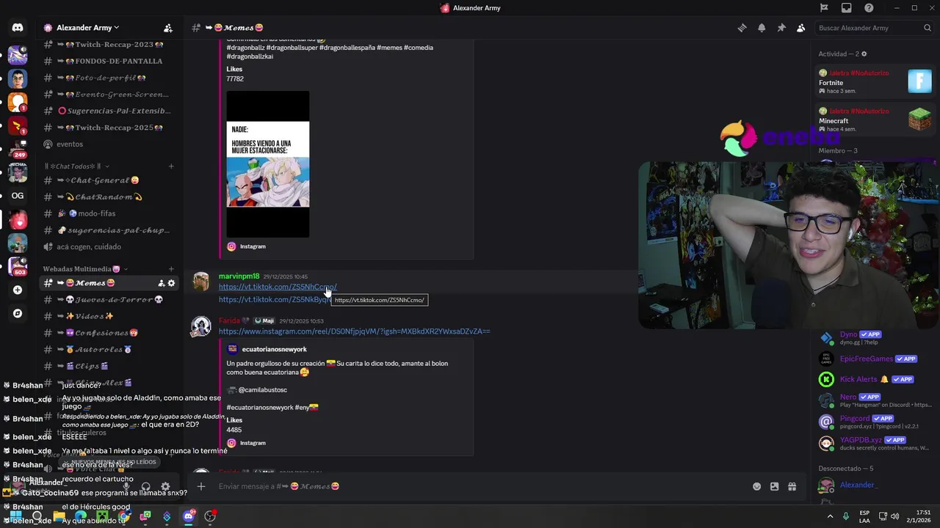The image size is (940, 528).
Task: Open server with 249 unread badge
Action: [18, 149]
